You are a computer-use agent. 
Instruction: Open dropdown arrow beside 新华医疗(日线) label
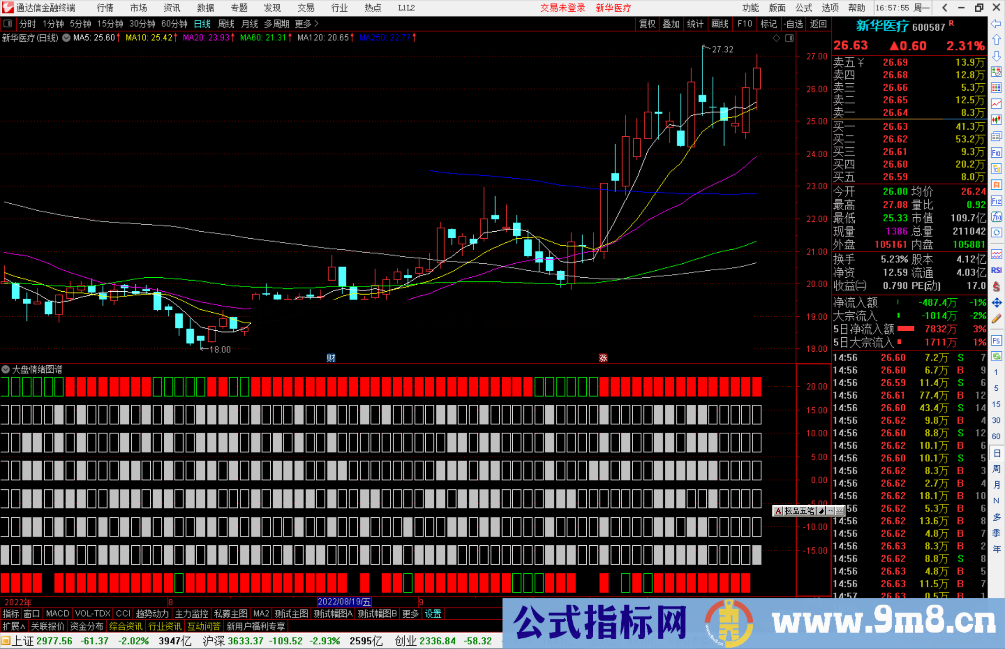[x=66, y=38]
